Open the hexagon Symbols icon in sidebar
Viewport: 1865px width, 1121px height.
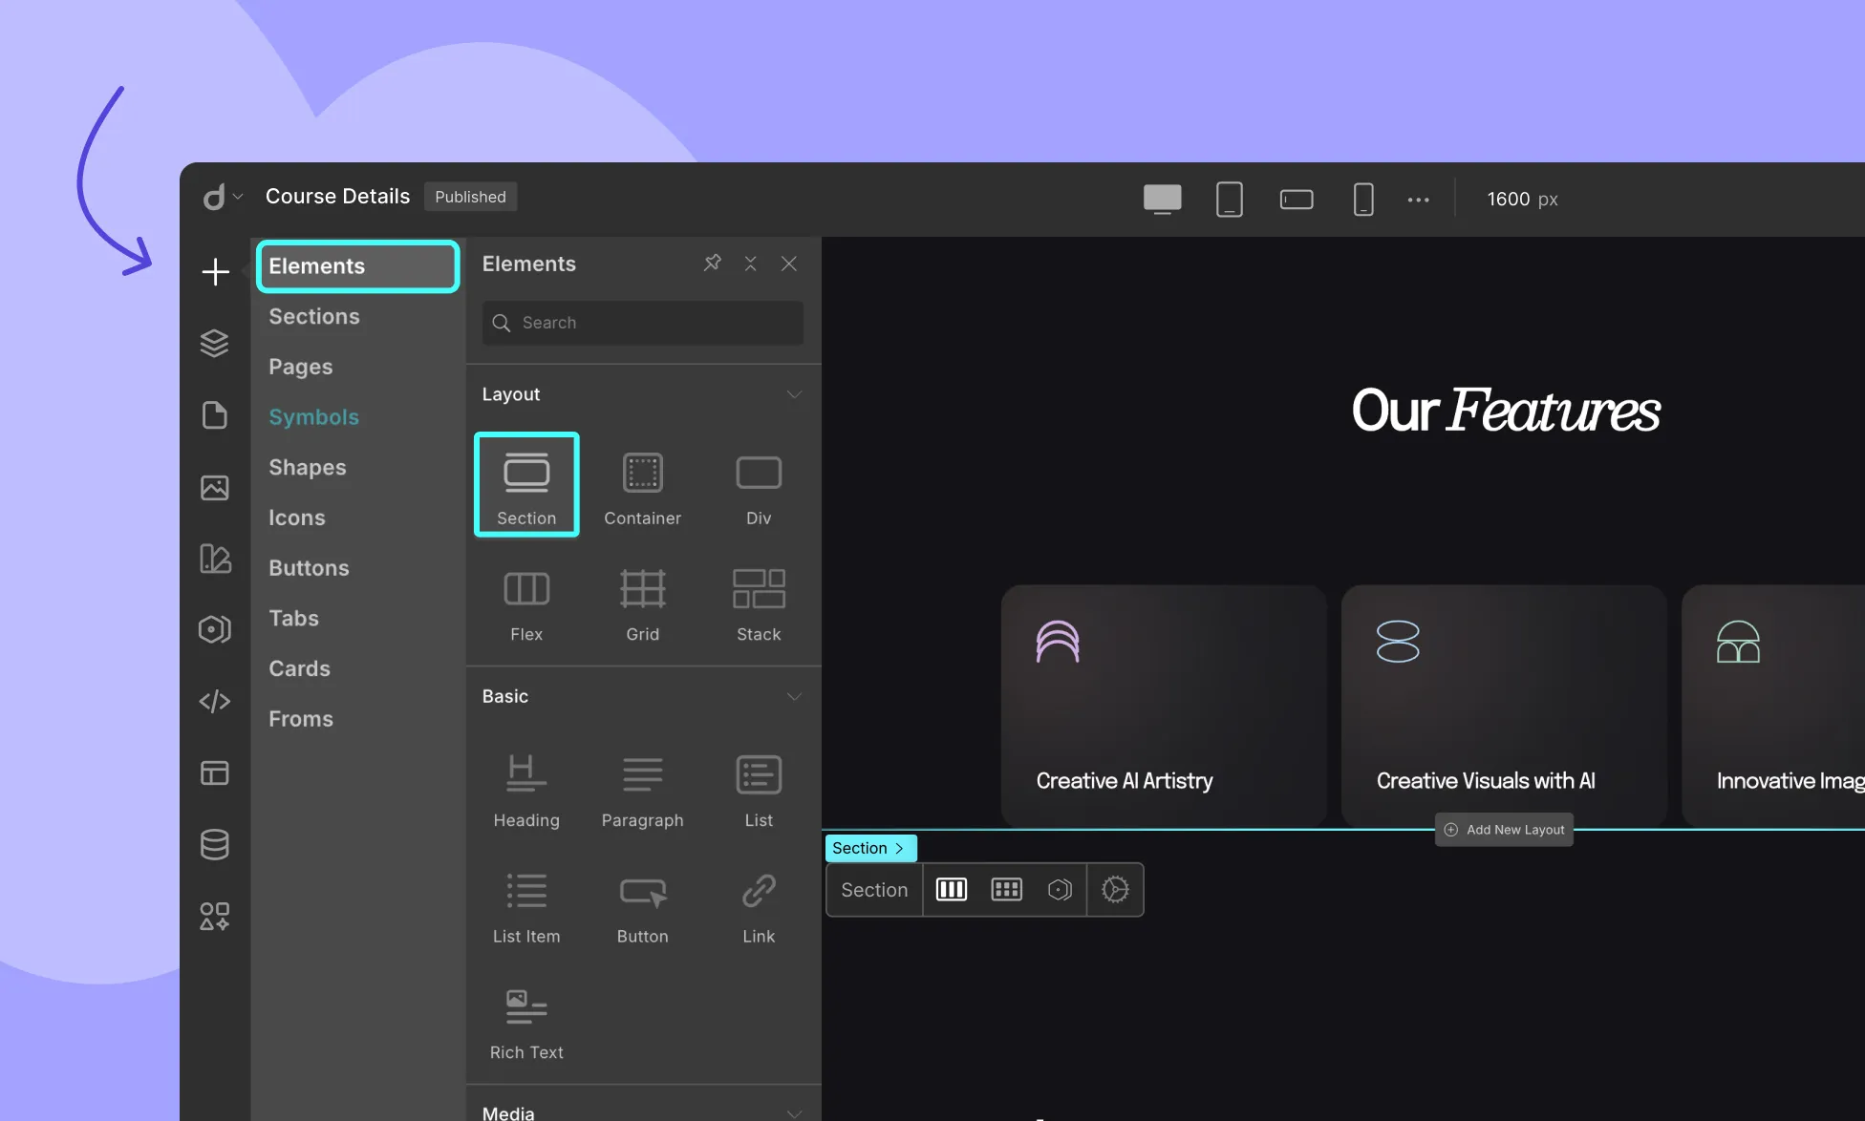(x=215, y=629)
